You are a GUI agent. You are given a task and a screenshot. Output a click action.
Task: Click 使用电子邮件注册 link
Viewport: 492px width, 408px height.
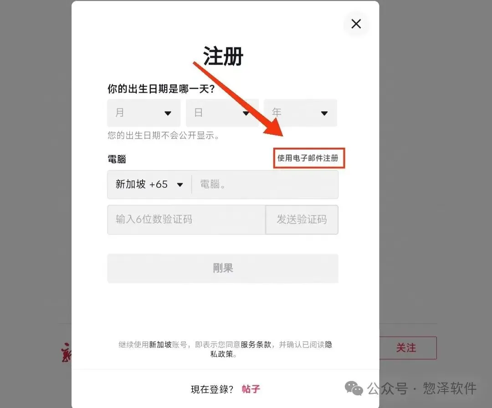point(308,158)
